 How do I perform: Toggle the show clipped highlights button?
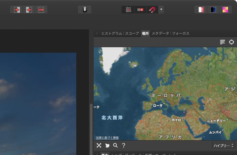[201, 10]
